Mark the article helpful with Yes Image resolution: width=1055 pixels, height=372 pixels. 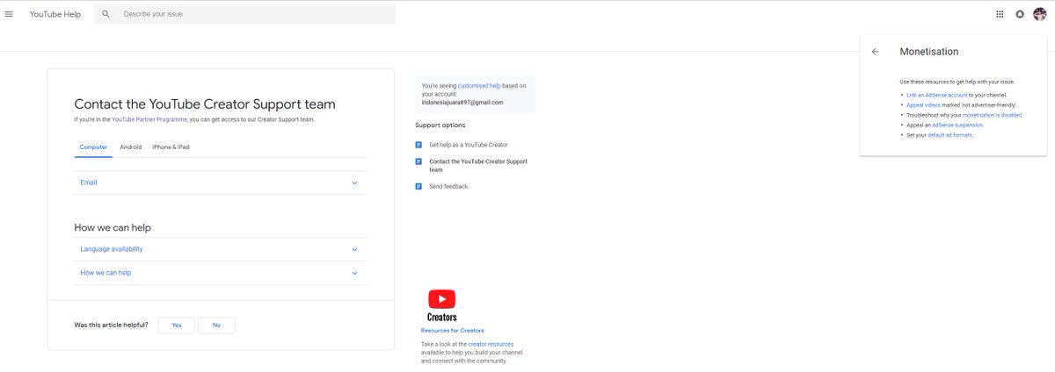click(x=177, y=325)
